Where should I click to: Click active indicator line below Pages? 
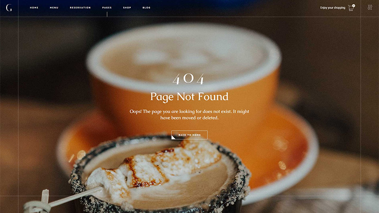pyautogui.click(x=107, y=14)
